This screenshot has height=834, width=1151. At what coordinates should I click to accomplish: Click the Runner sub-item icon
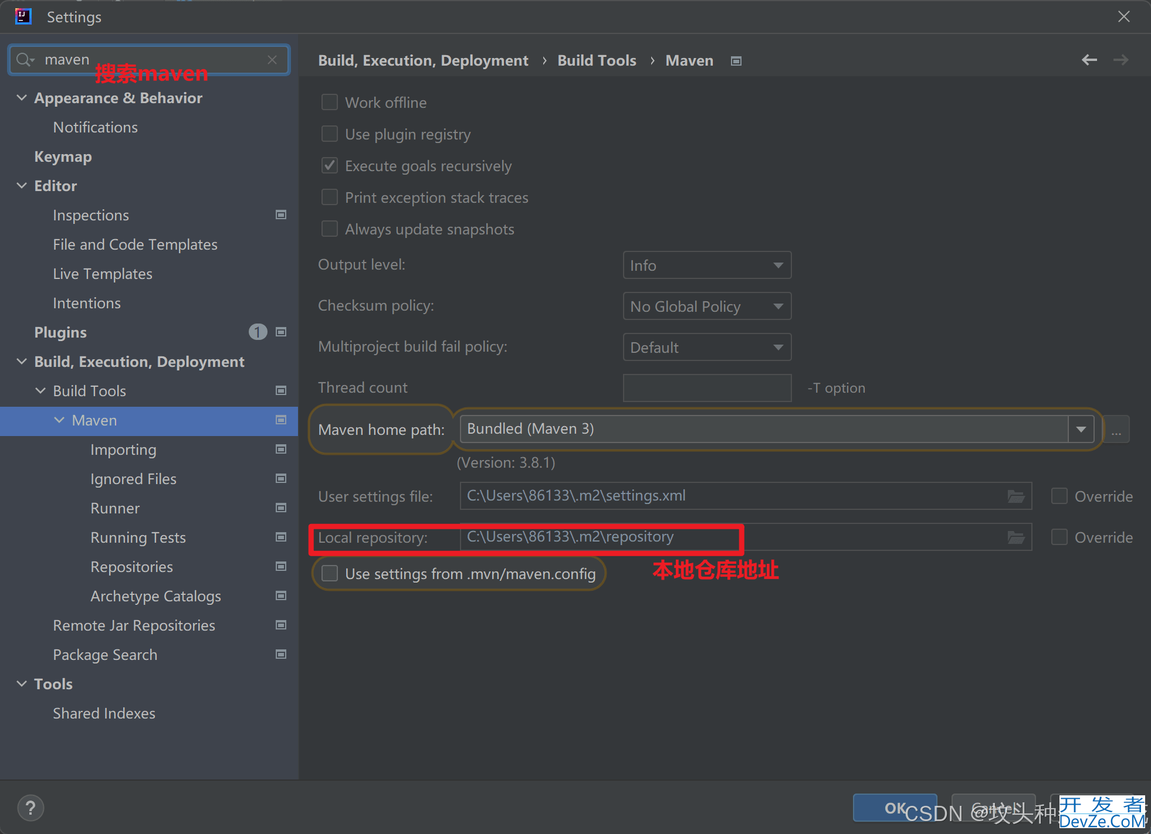tap(282, 508)
